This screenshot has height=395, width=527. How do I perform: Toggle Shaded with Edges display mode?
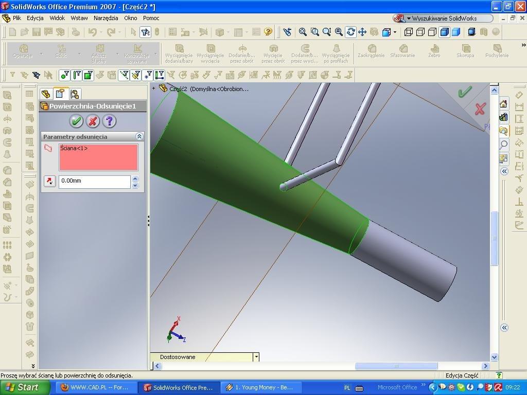click(444, 32)
